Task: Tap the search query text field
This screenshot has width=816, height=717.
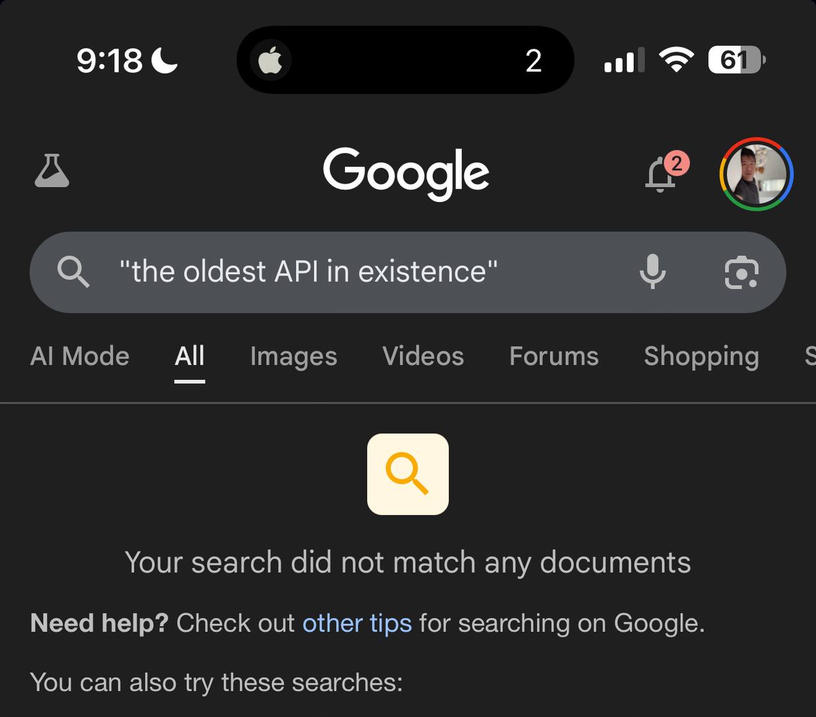Action: tap(306, 272)
